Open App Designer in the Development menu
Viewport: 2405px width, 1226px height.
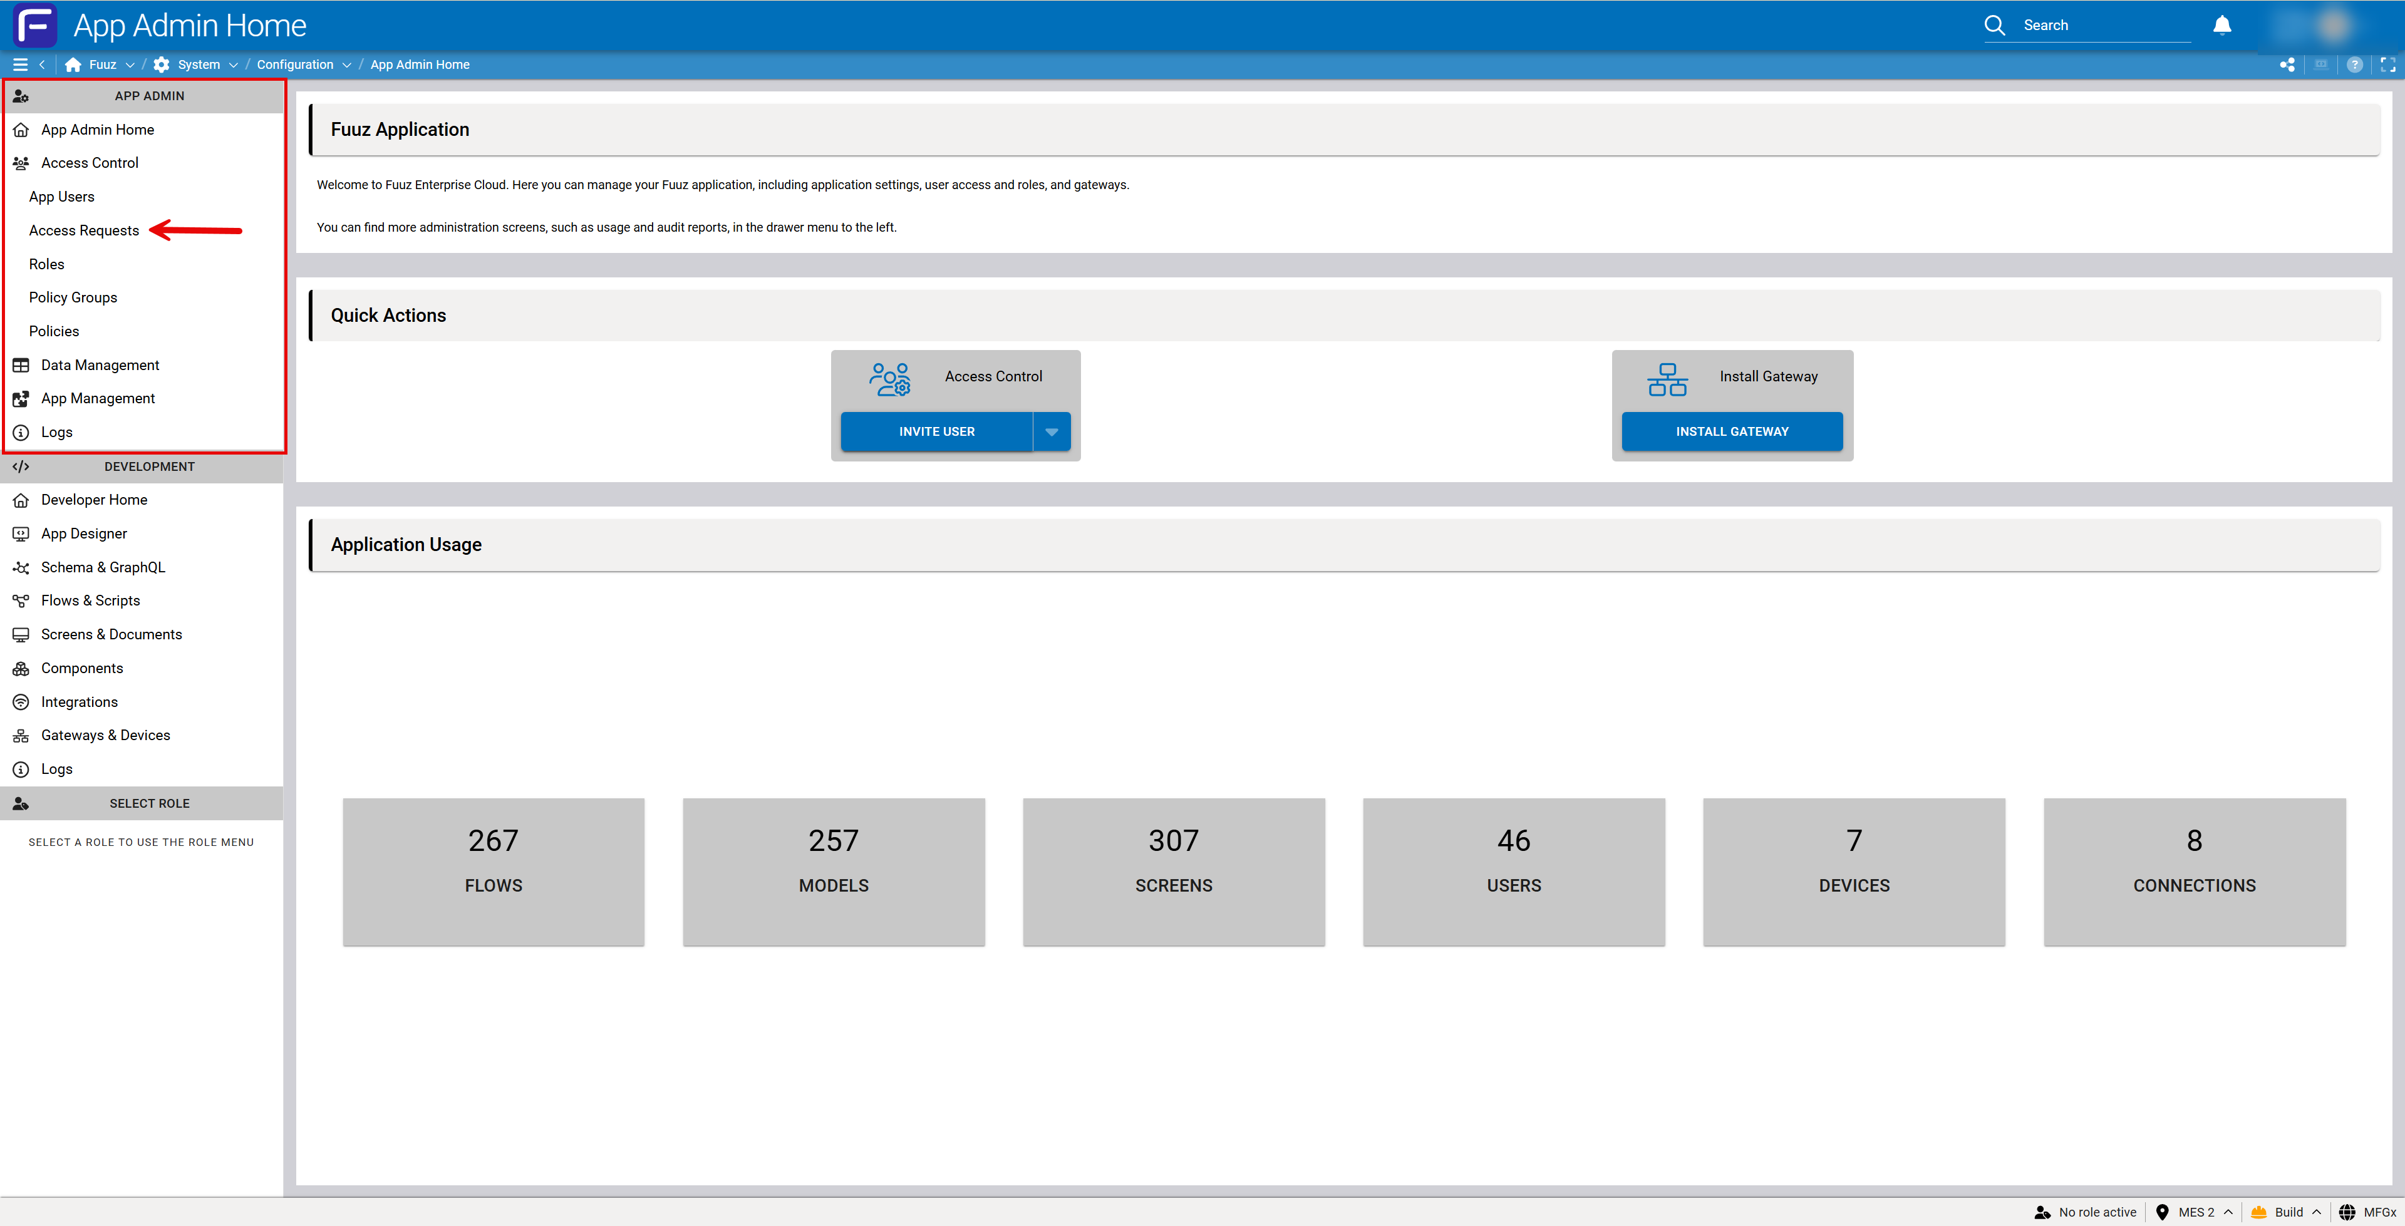[84, 533]
